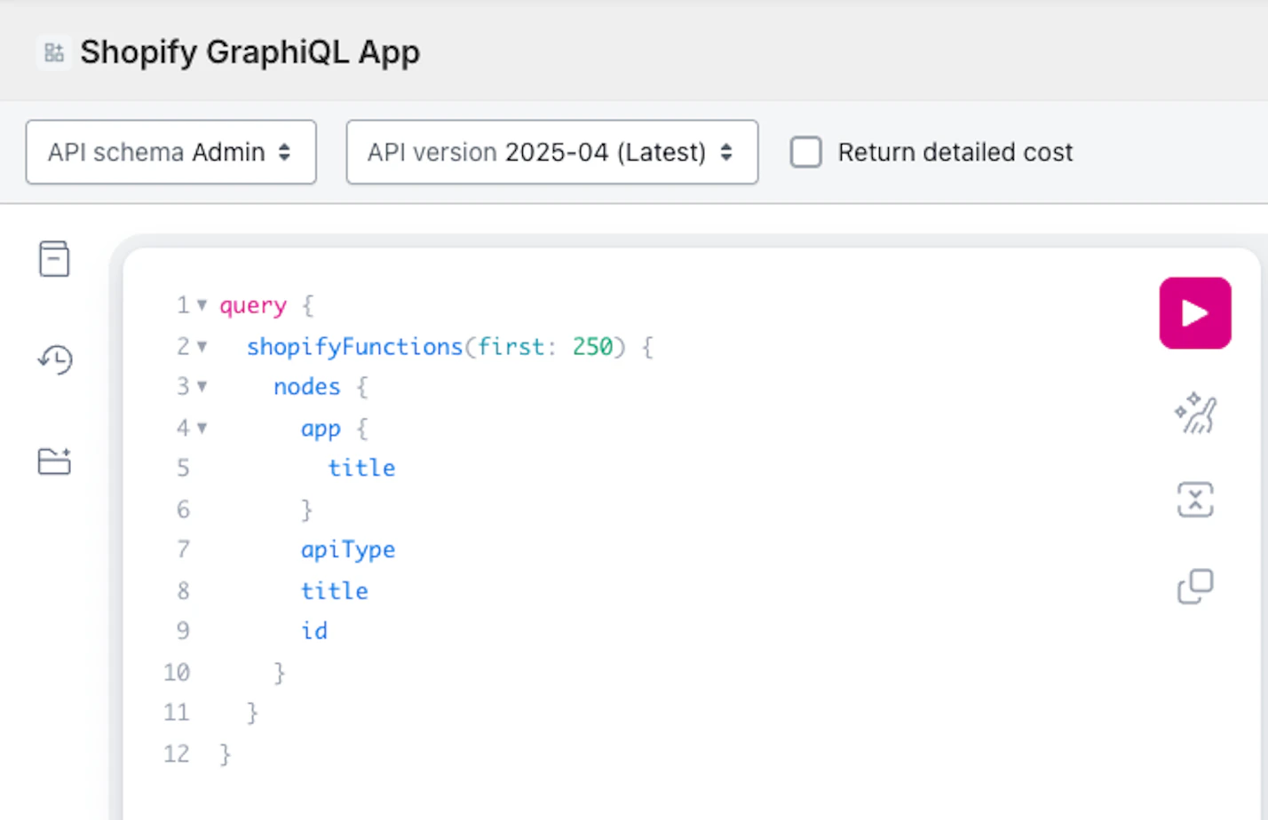Collapse the query block on line 1

202,305
